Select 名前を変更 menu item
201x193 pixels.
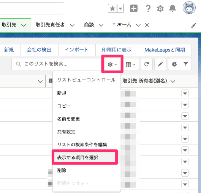87,119
